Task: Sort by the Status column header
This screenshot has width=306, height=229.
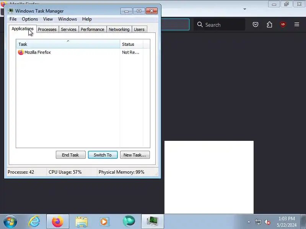Action: click(x=132, y=44)
